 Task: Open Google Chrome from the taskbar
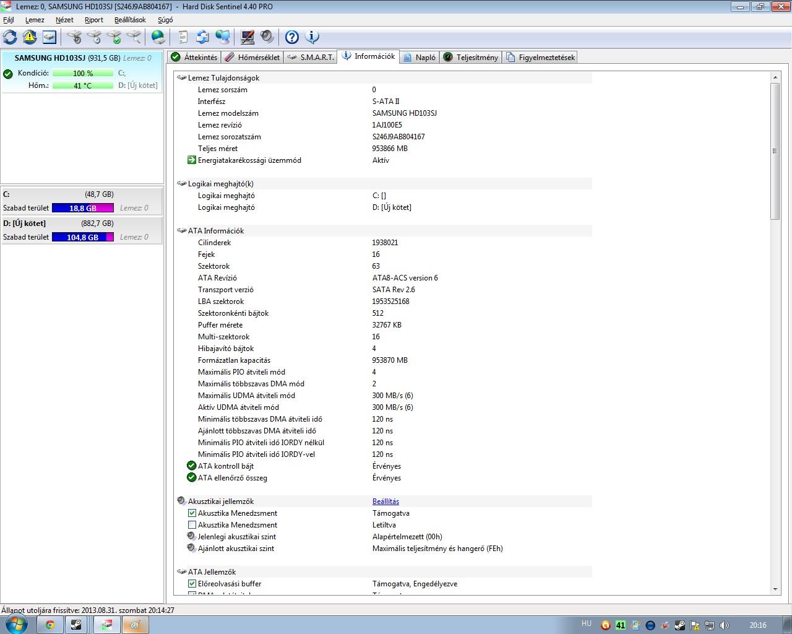tap(49, 625)
